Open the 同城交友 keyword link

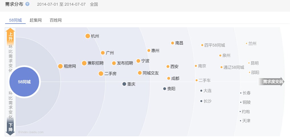click(x=151, y=73)
